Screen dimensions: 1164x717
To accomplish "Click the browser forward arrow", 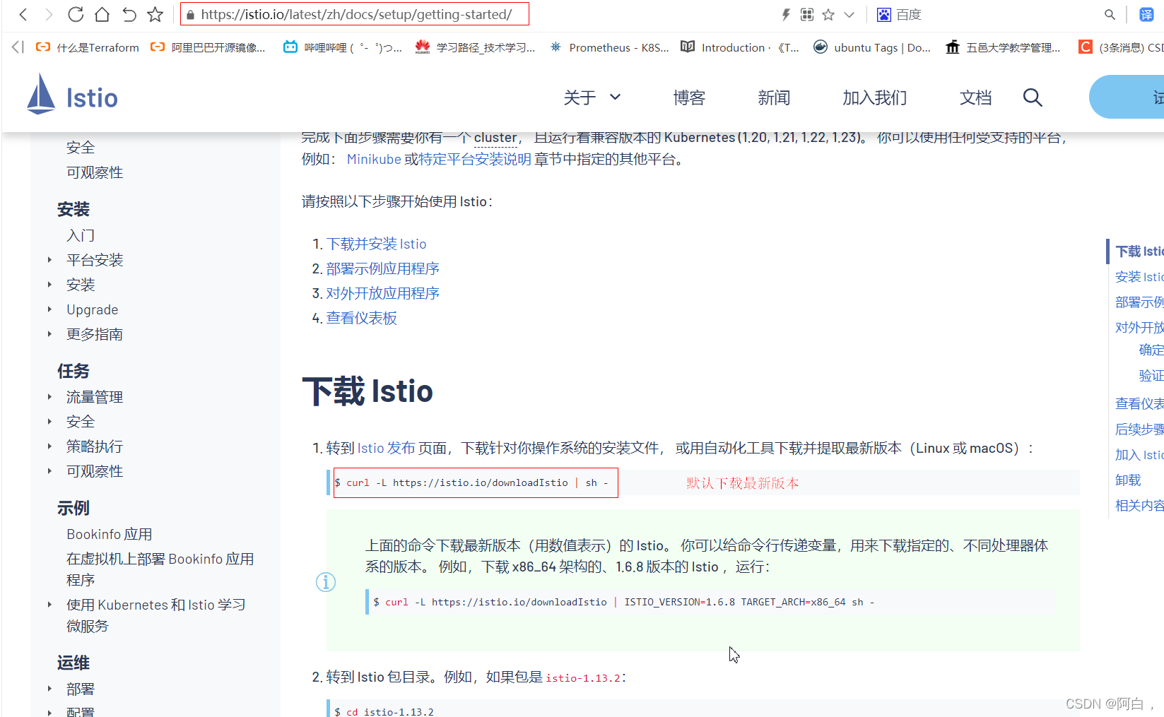I will click(48, 14).
